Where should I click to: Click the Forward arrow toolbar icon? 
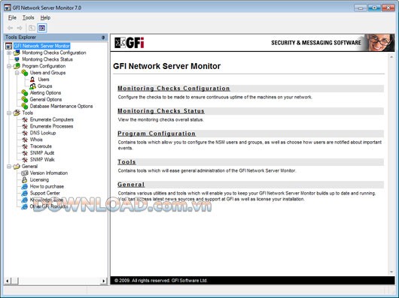(x=20, y=28)
